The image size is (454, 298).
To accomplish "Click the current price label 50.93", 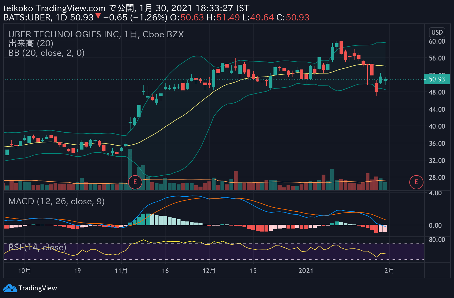I will tap(437, 79).
